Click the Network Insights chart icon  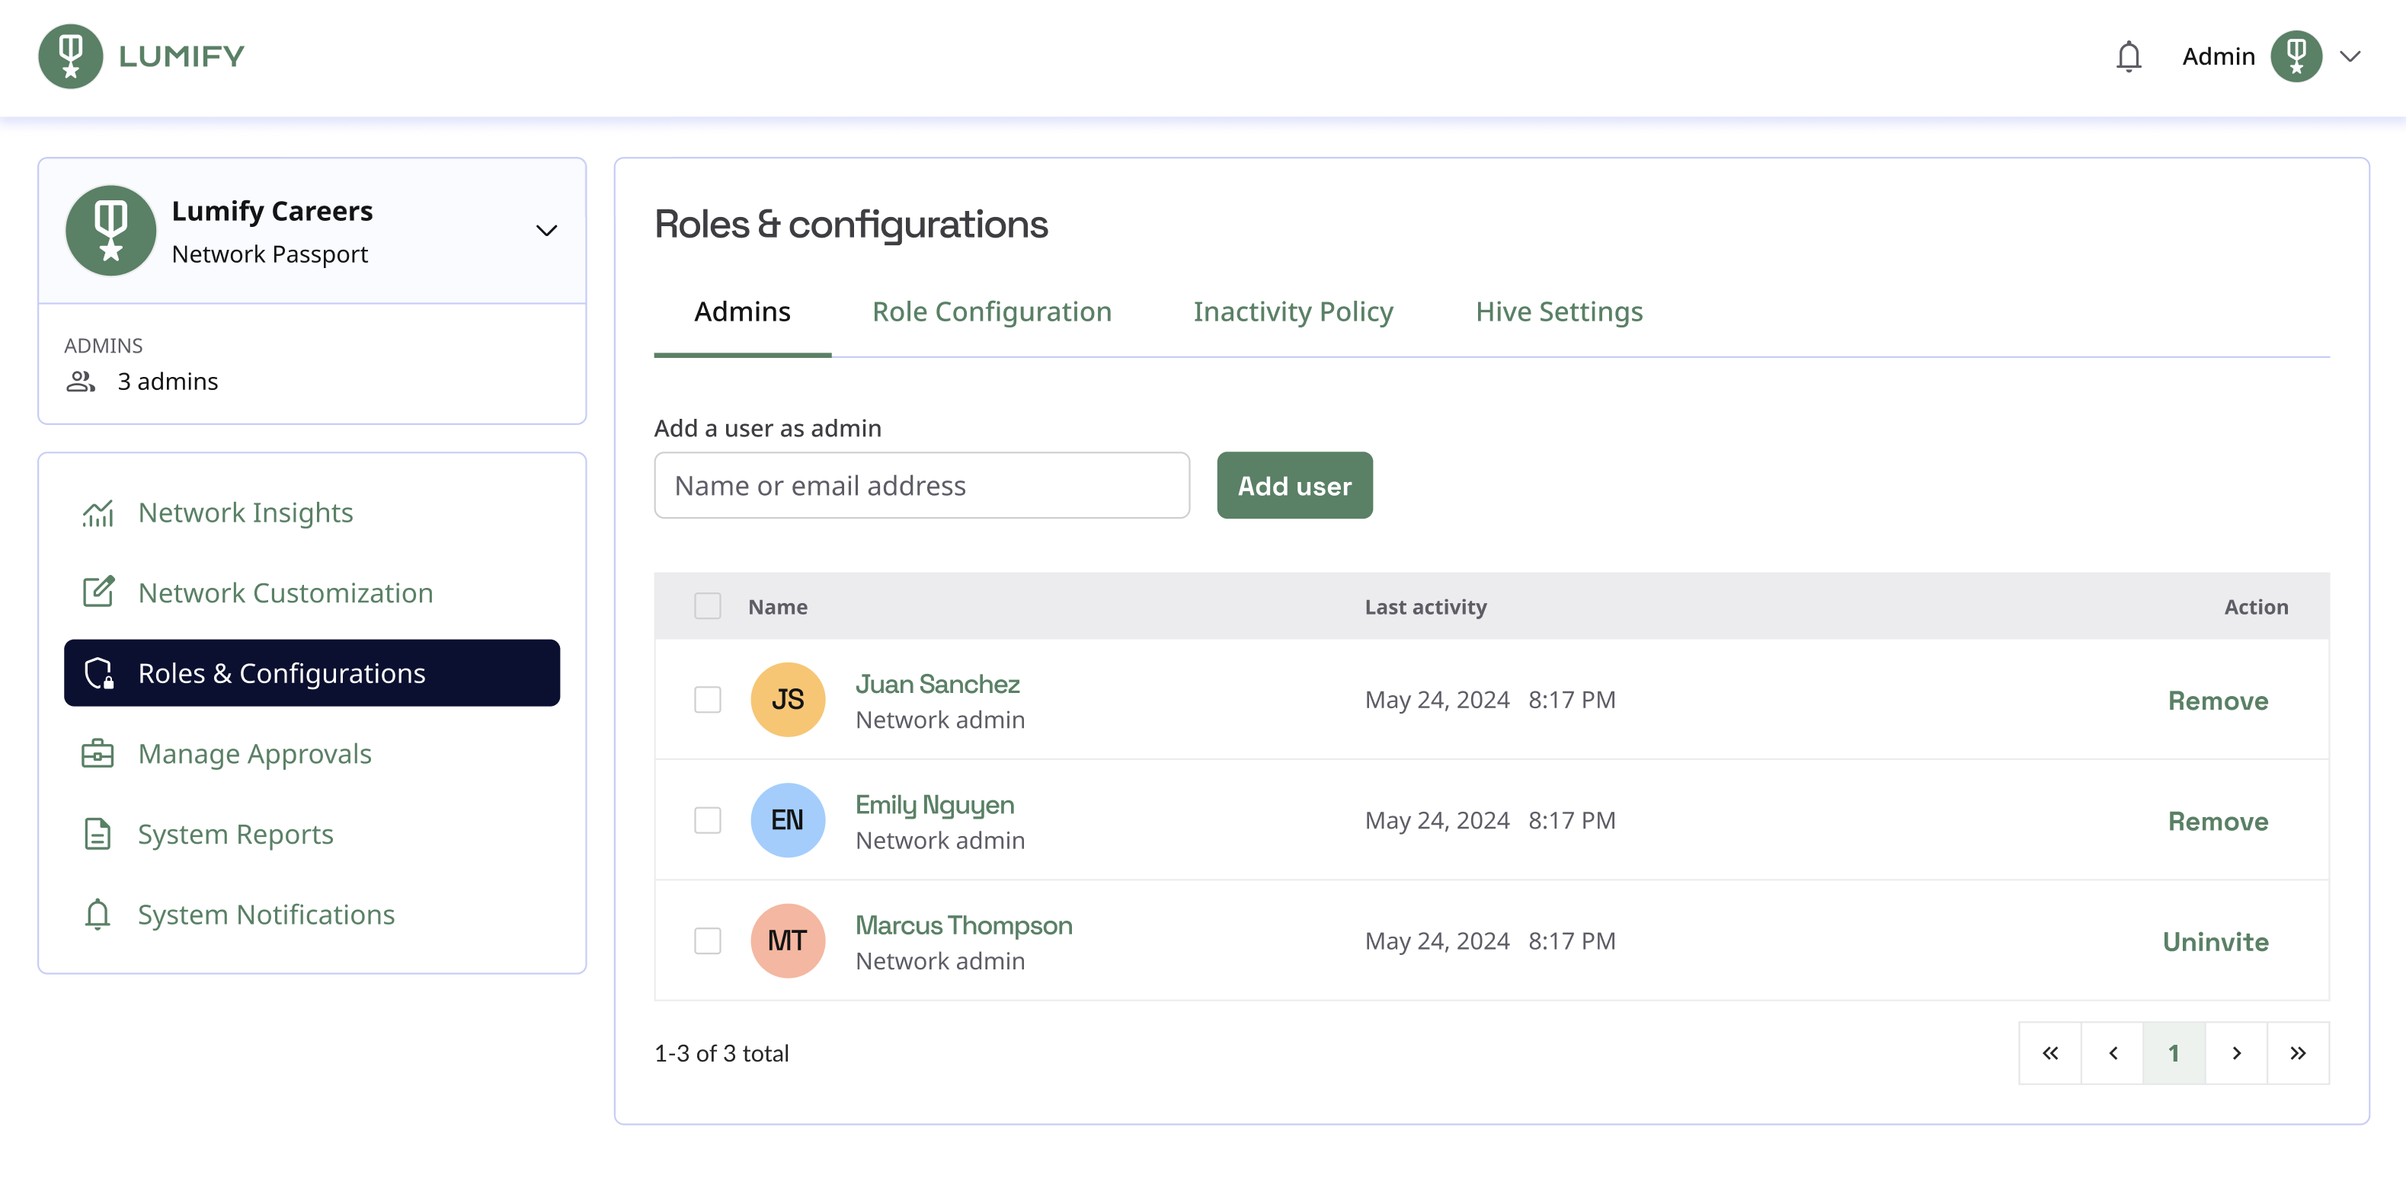(x=98, y=512)
